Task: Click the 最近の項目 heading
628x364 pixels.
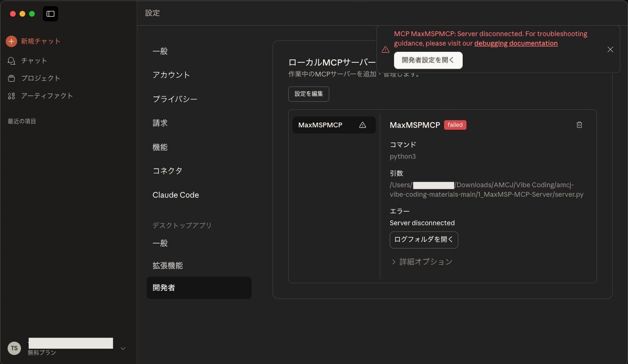Action: (22, 121)
